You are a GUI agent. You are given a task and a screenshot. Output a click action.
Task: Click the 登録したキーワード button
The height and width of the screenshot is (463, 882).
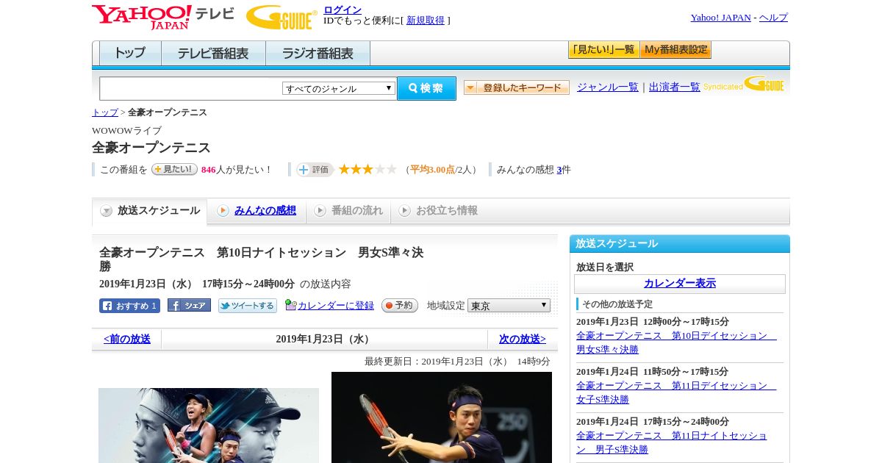517,87
